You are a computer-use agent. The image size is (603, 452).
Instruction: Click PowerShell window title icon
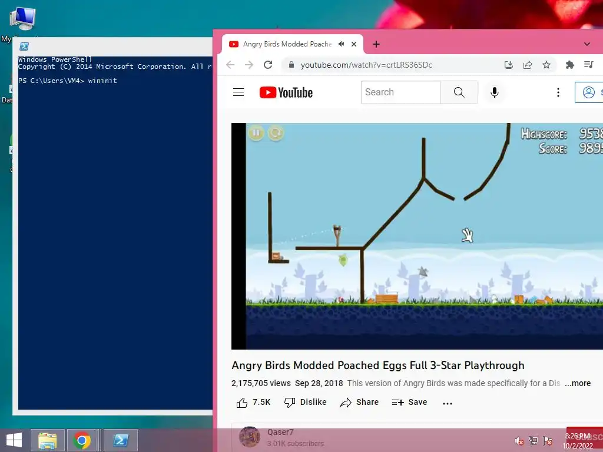[x=24, y=46]
